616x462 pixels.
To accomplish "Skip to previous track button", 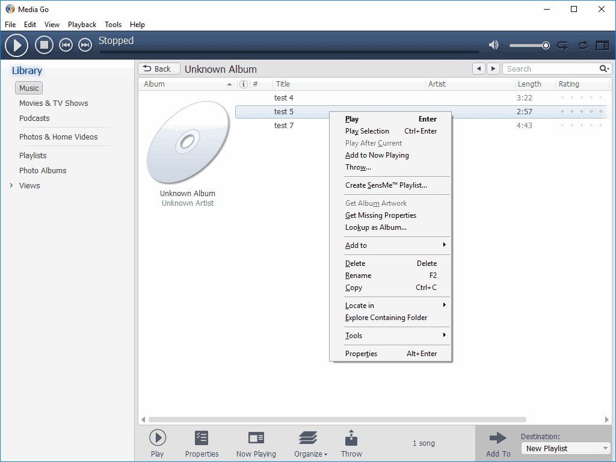I will tap(66, 45).
